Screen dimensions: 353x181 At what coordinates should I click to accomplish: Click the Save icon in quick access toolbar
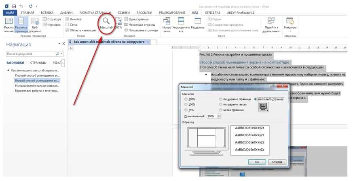[x=14, y=6]
